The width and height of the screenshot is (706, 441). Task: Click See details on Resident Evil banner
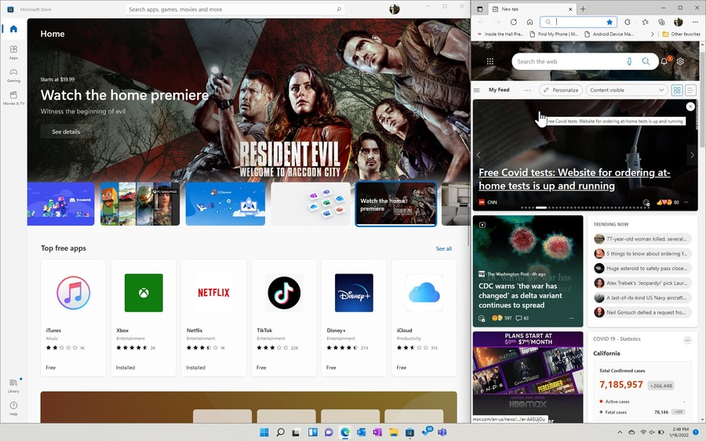pos(66,132)
